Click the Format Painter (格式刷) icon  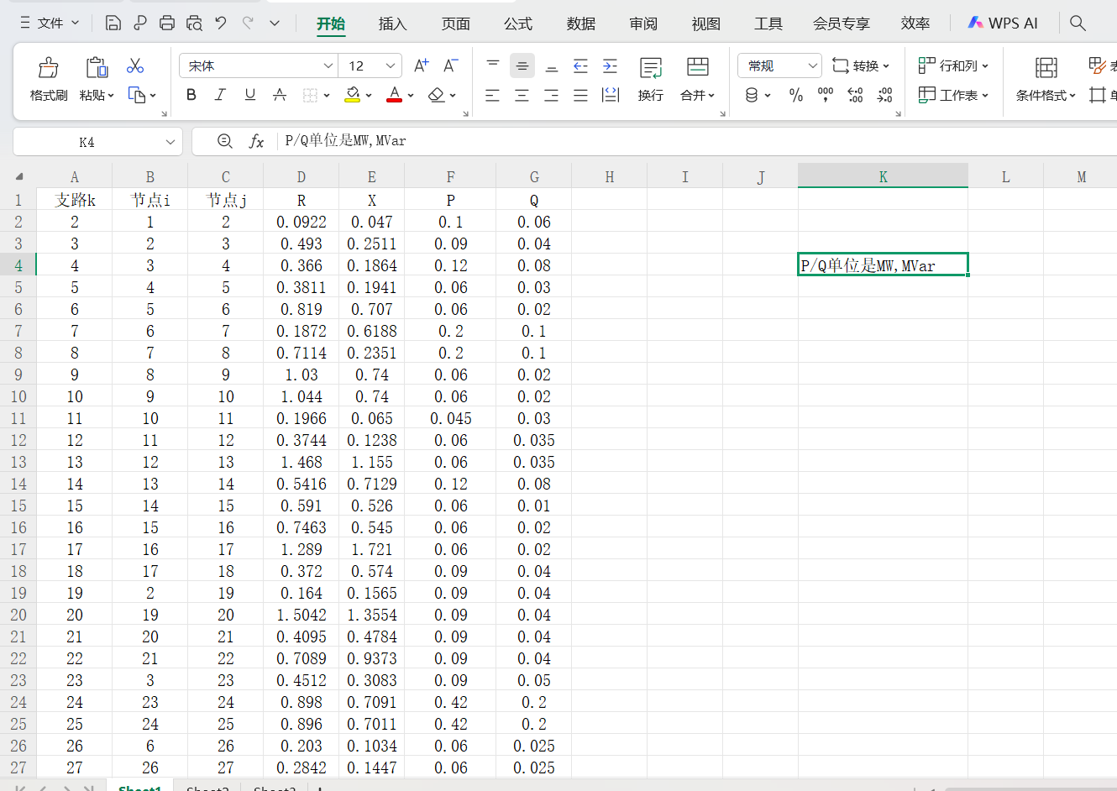[x=48, y=67]
